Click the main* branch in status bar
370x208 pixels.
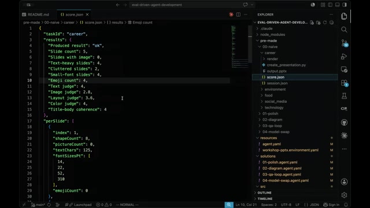[38, 205]
